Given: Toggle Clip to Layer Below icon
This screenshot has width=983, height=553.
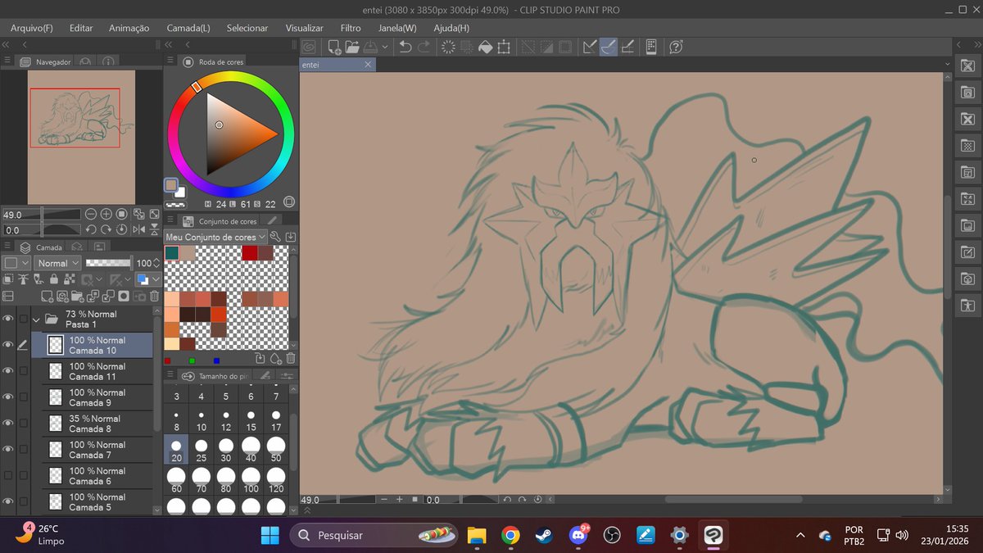Looking at the screenshot, I should point(8,279).
